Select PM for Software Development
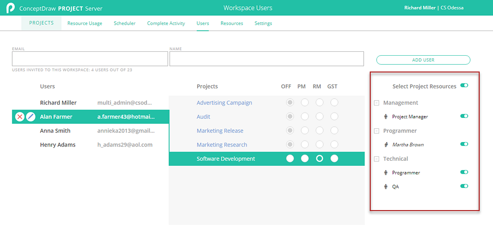Screen dimensions: 493x251 tap(305, 158)
